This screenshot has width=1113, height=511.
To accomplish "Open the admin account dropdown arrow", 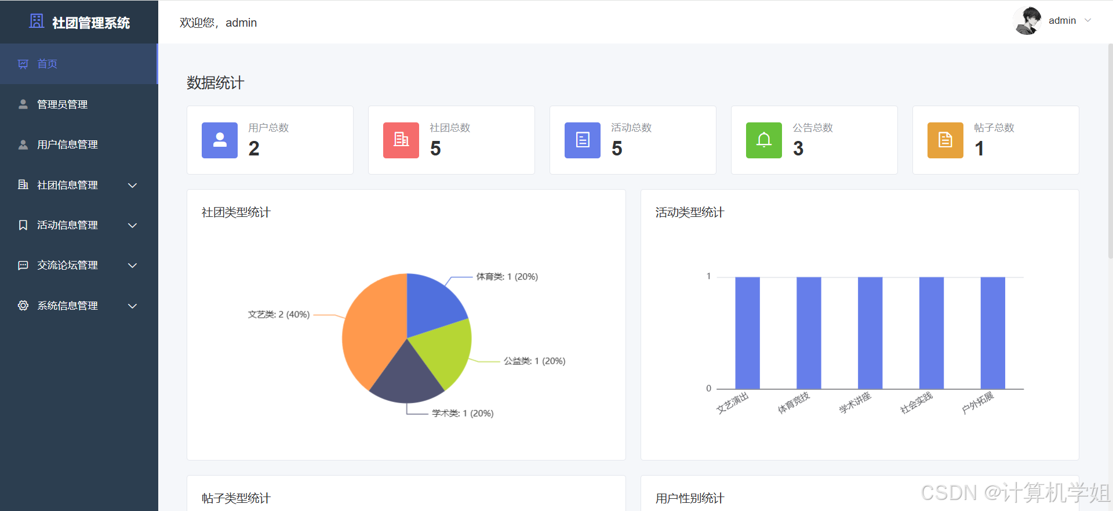I will click(1088, 21).
